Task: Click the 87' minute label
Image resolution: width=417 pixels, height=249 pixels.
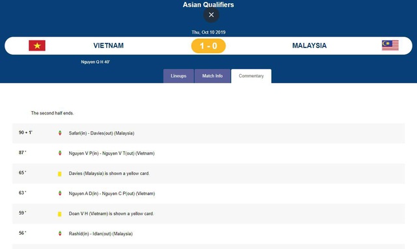Action: (23, 153)
